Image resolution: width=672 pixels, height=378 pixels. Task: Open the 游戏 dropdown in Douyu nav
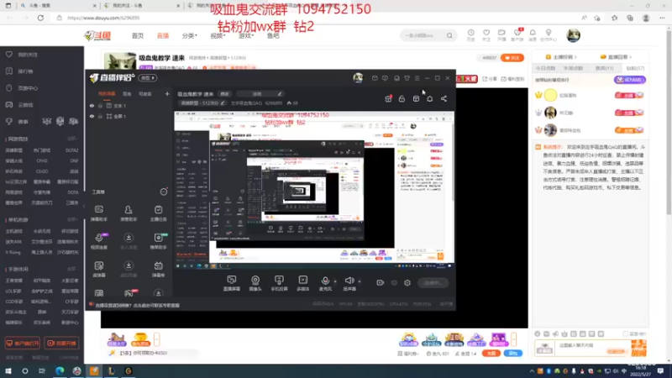(x=245, y=35)
